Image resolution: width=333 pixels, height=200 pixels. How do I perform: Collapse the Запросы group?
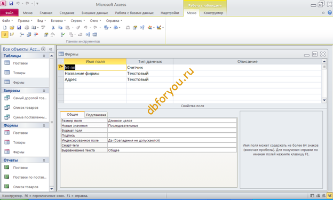44,91
